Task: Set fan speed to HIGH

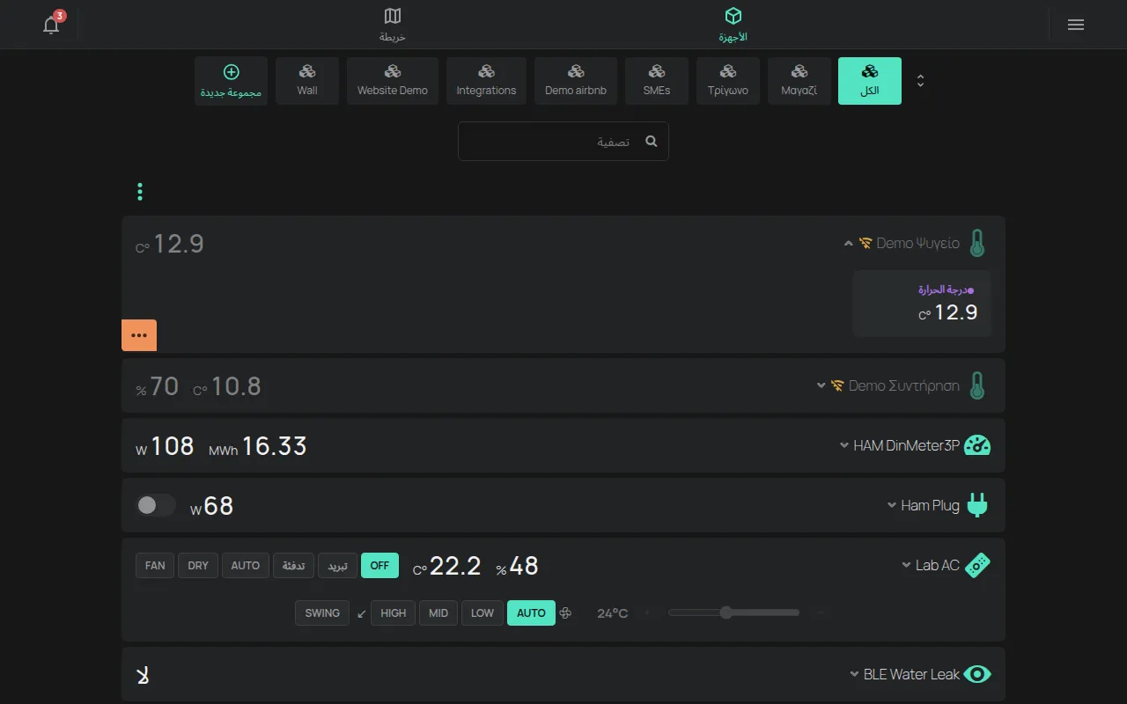Action: tap(394, 613)
